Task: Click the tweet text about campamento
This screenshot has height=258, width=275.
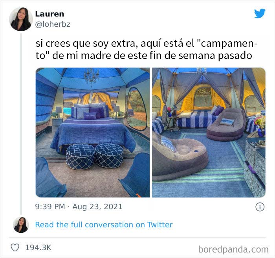Action: coord(147,49)
